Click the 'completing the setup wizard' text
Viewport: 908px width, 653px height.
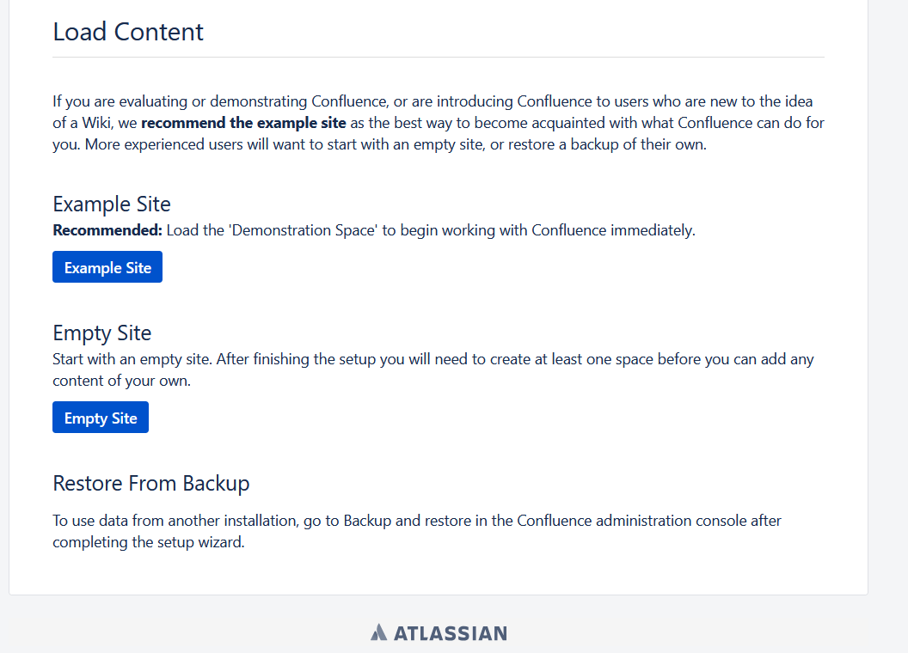[149, 542]
